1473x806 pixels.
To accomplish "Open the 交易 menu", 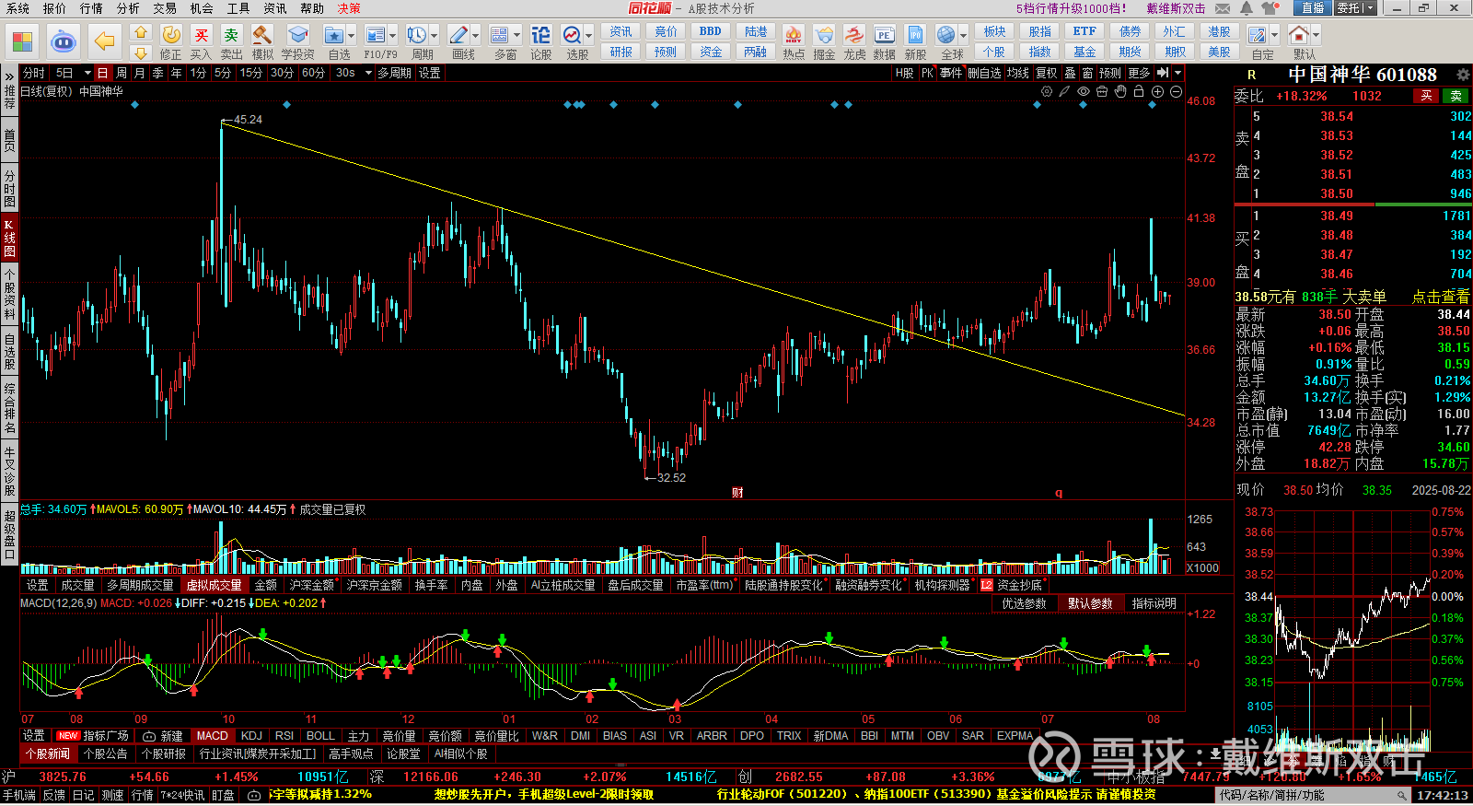I will [x=165, y=8].
